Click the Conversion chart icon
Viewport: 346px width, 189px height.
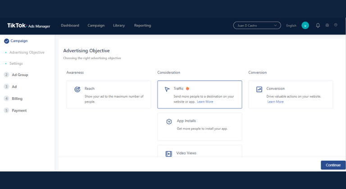(259, 90)
